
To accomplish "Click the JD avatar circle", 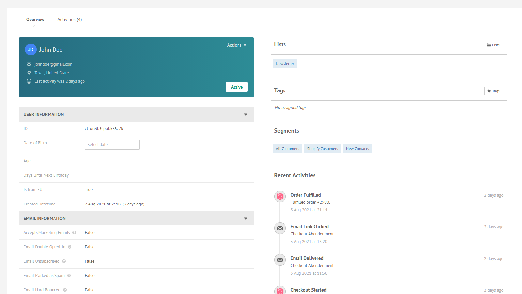I will tap(31, 50).
